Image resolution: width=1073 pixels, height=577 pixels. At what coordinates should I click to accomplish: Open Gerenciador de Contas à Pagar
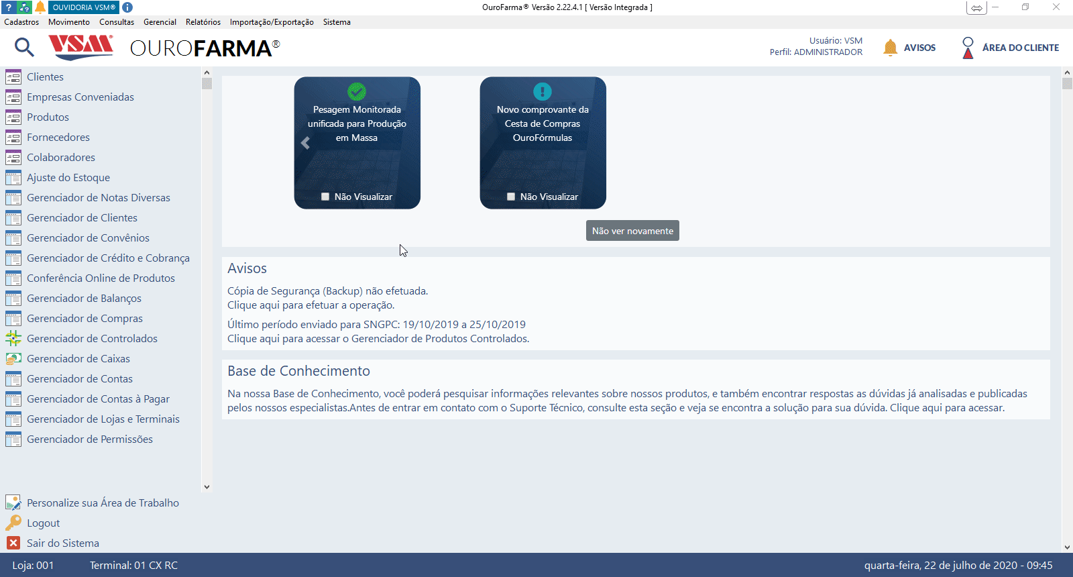pyautogui.click(x=98, y=399)
